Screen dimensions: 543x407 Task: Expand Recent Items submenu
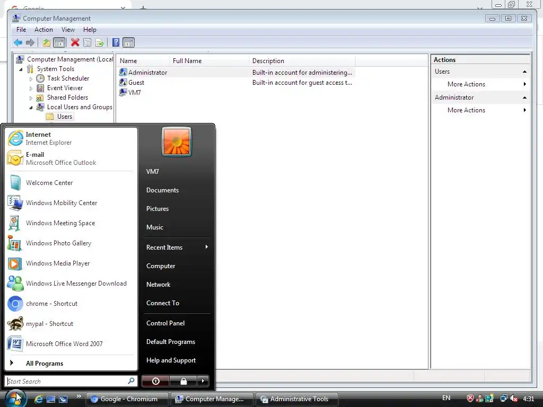click(177, 247)
